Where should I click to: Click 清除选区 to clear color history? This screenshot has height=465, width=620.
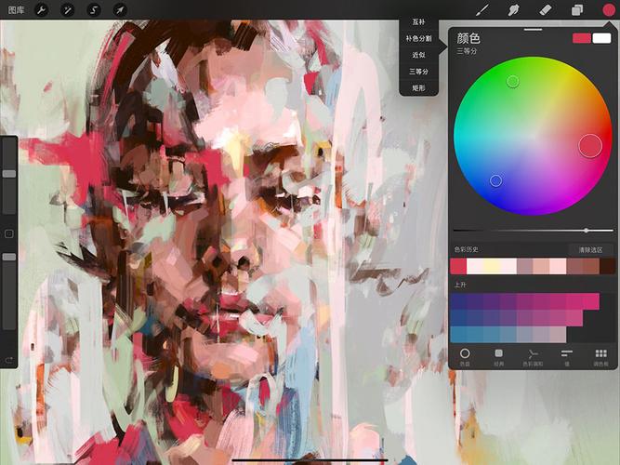[x=590, y=250]
